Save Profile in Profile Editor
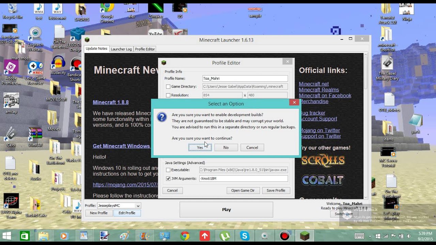 pyautogui.click(x=276, y=191)
